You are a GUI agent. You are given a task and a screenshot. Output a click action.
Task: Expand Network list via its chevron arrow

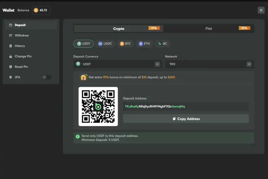pos(249,64)
